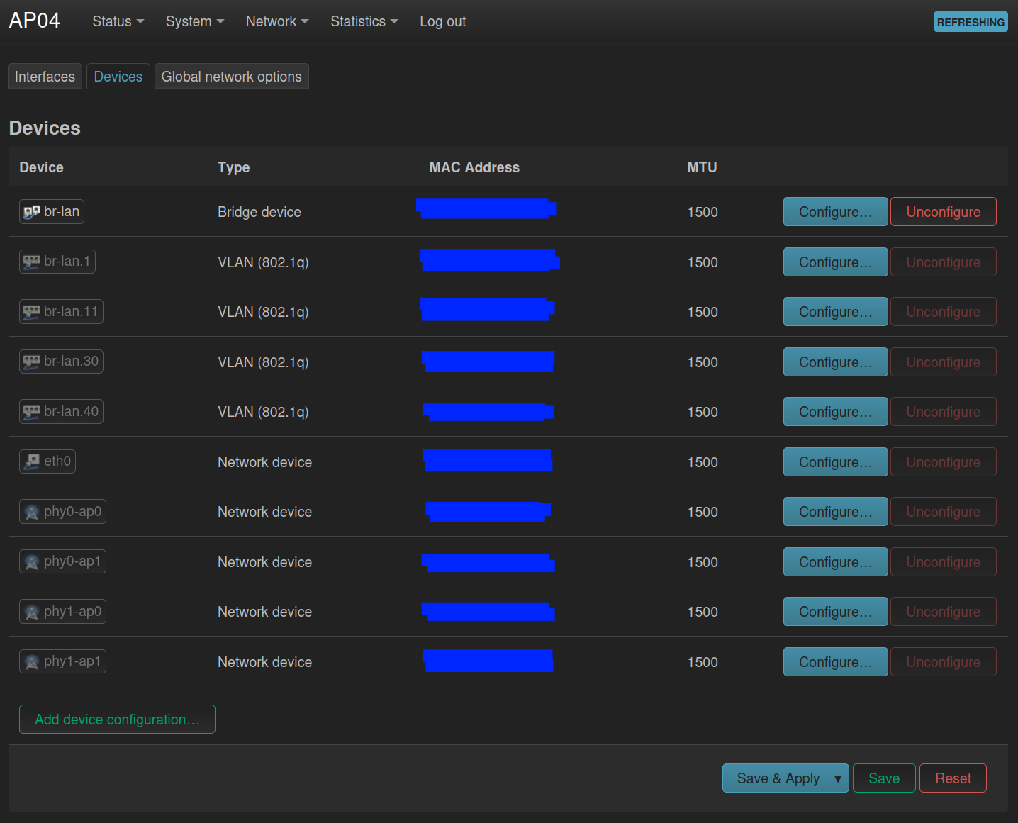
Task: Configure the phy1-ap1 device
Action: pos(835,662)
